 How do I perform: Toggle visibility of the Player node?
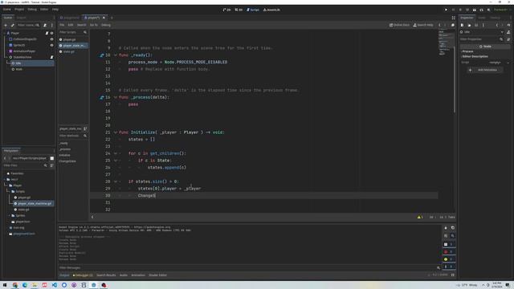51,33
